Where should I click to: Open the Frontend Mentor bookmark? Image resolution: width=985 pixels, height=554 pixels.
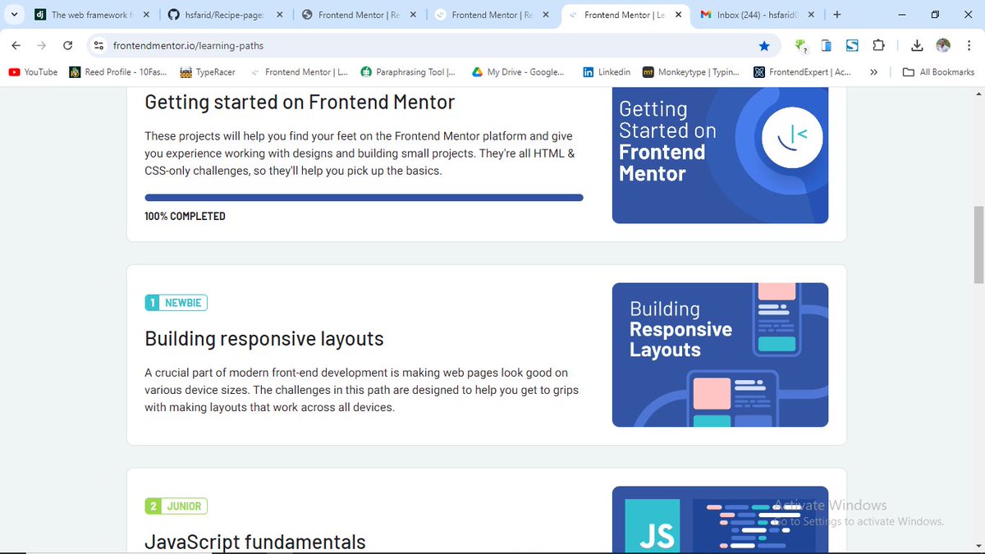[x=300, y=72]
